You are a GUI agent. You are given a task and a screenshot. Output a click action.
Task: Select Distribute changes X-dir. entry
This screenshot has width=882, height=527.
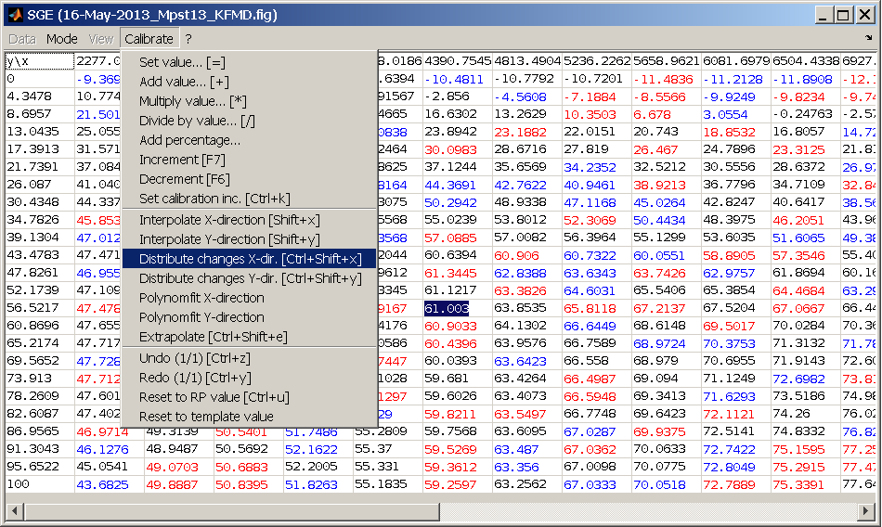pos(250,259)
